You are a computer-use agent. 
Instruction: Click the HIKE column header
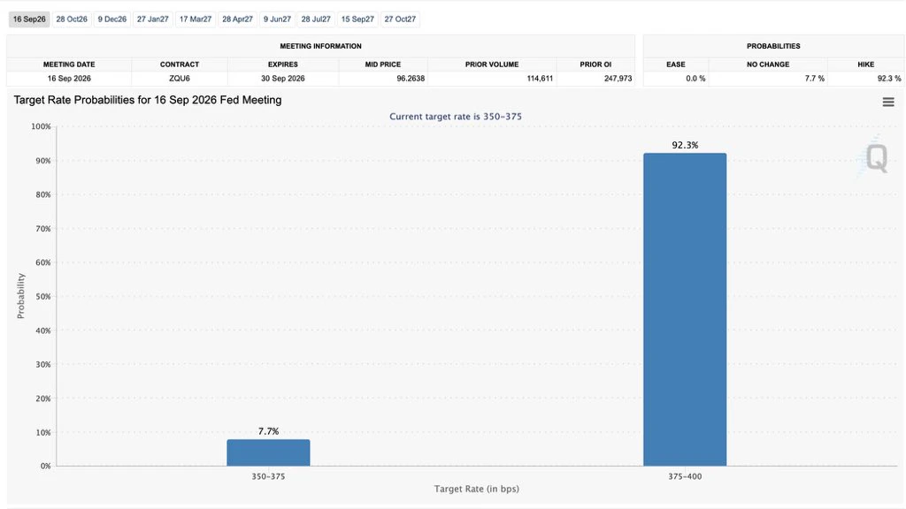click(865, 65)
